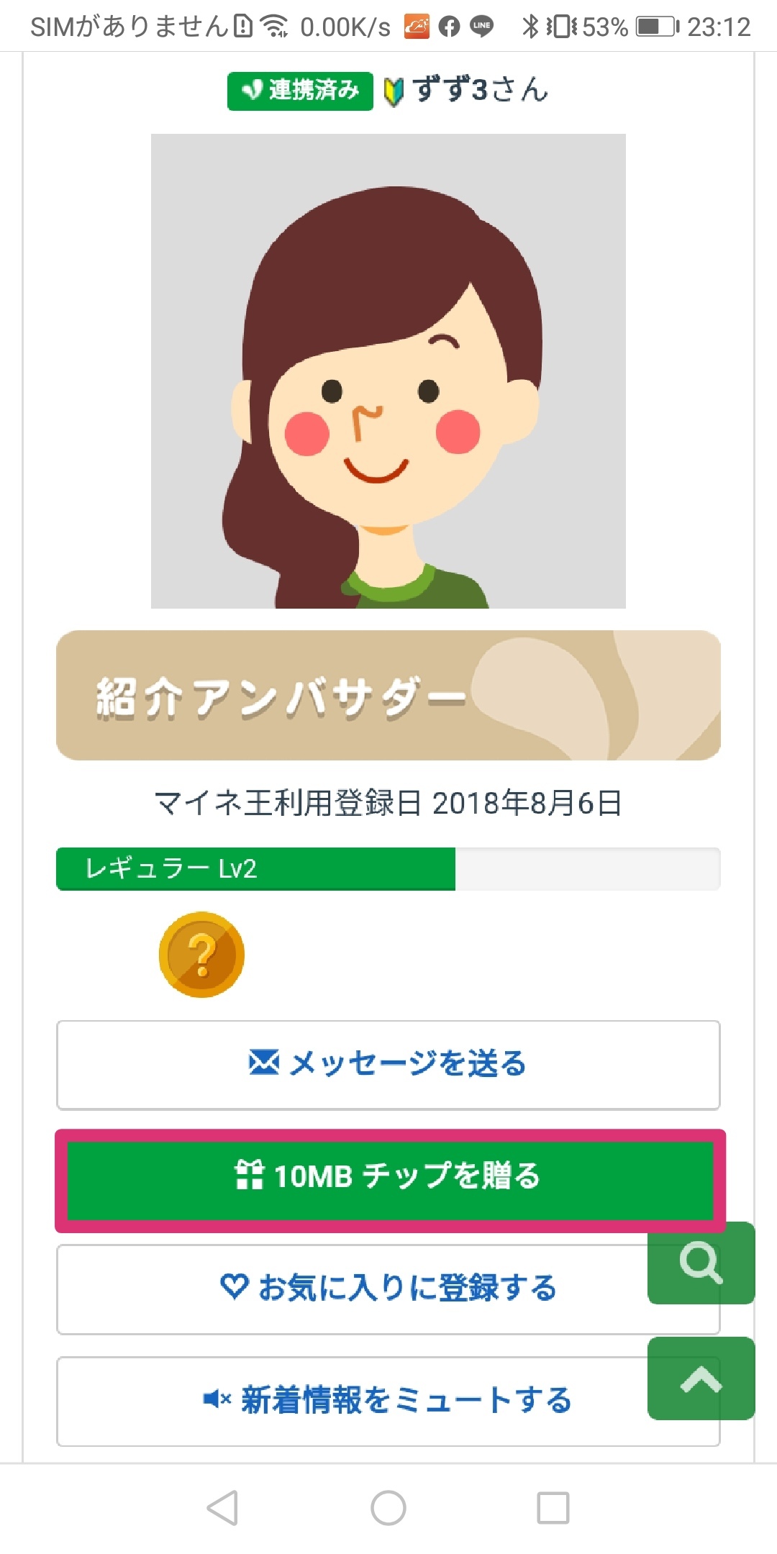Viewport: 777px width, 1554px height.
Task: Tap the green search magnifier button
Action: coord(701,1263)
